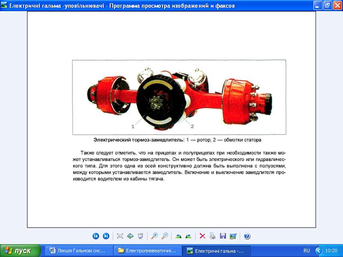The height and width of the screenshot is (257, 343).
Task: Go to the next image
Action: pyautogui.click(x=106, y=236)
